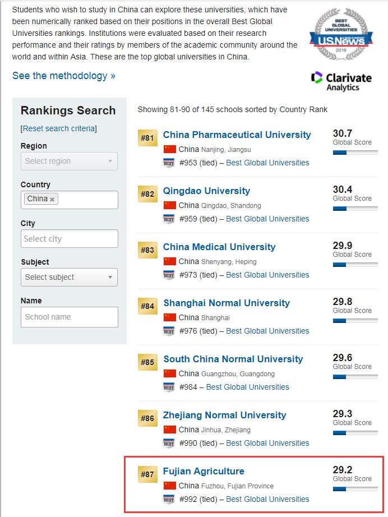Open the See the methodology link
This screenshot has height=517, width=388.
(x=64, y=76)
